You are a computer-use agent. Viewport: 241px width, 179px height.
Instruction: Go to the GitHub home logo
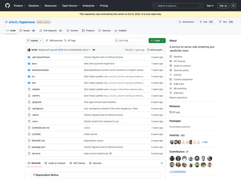click(7, 6)
